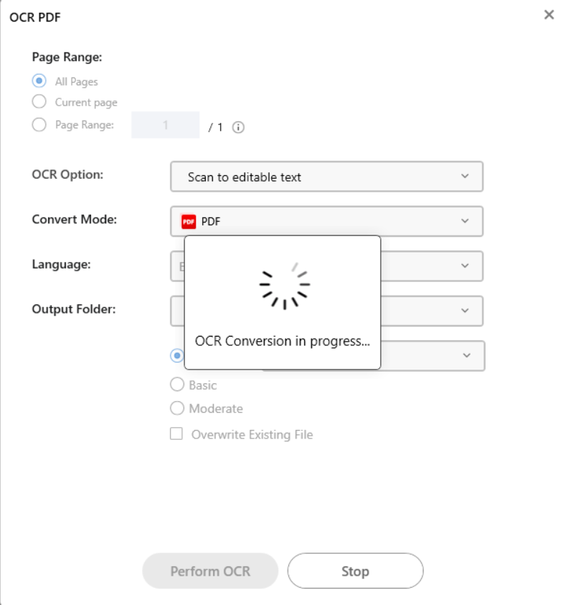
Task: Select the All Pages radio button
Action: click(x=39, y=81)
